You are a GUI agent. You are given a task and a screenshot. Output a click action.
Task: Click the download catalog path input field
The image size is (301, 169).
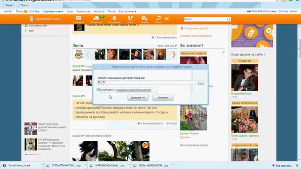pyautogui.click(x=146, y=83)
